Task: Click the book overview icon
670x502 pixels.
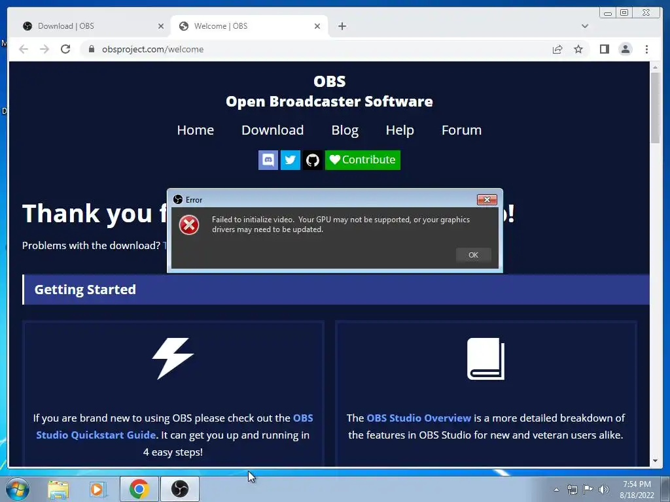Action: pyautogui.click(x=485, y=359)
